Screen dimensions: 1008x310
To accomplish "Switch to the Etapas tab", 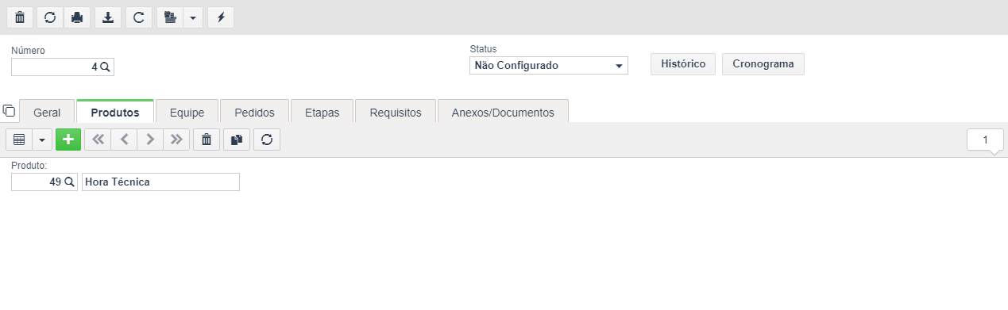I will [x=322, y=113].
